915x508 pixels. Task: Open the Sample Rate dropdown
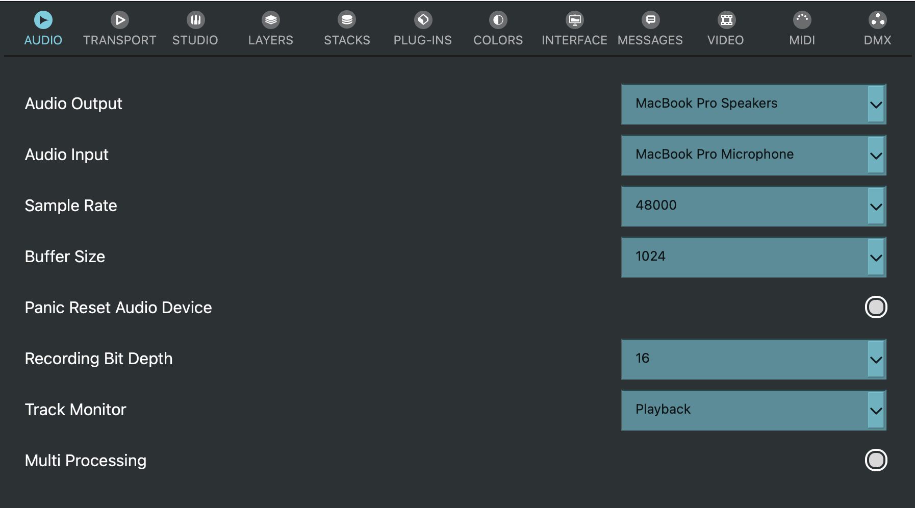753,206
